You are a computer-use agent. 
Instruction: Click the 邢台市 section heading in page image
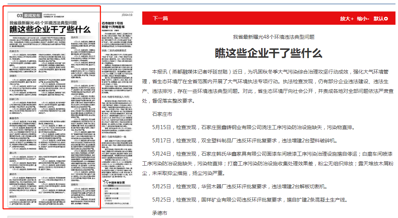(75, 82)
